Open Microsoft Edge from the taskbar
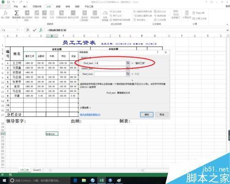This screenshot has height=184, width=230. [75, 180]
